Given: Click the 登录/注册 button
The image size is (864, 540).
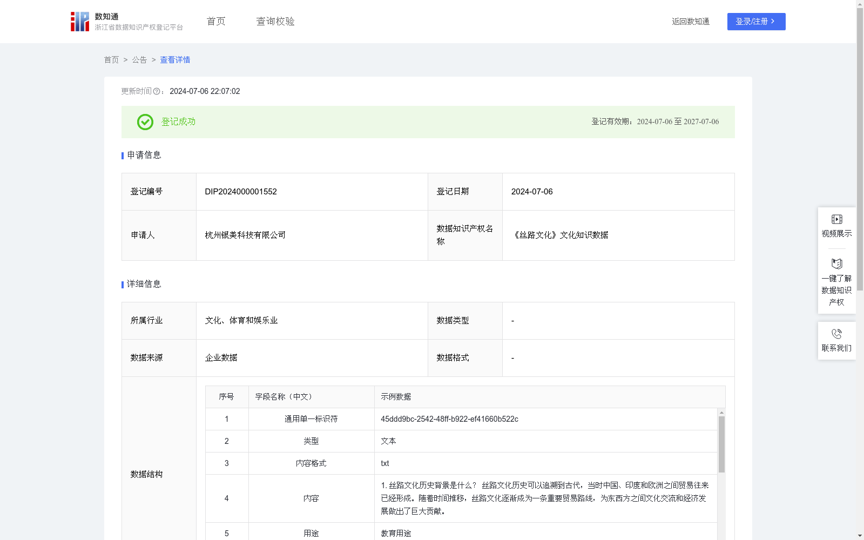Looking at the screenshot, I should coord(756,22).
